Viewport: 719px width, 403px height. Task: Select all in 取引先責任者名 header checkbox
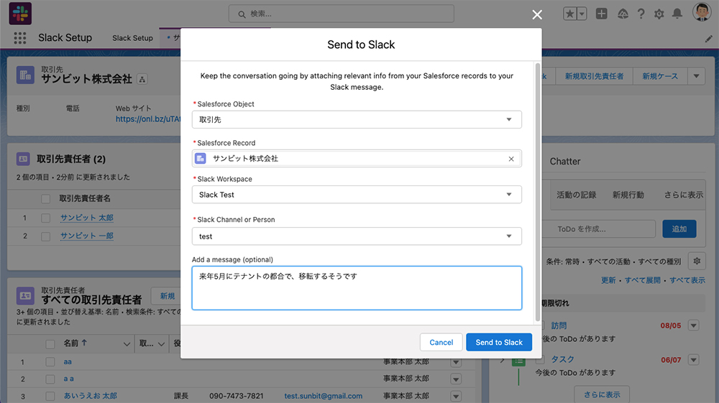point(45,199)
